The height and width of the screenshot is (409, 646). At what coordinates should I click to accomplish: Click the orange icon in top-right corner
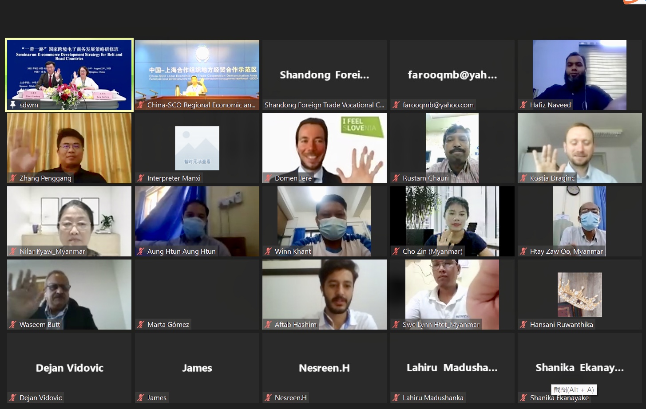pos(634,2)
